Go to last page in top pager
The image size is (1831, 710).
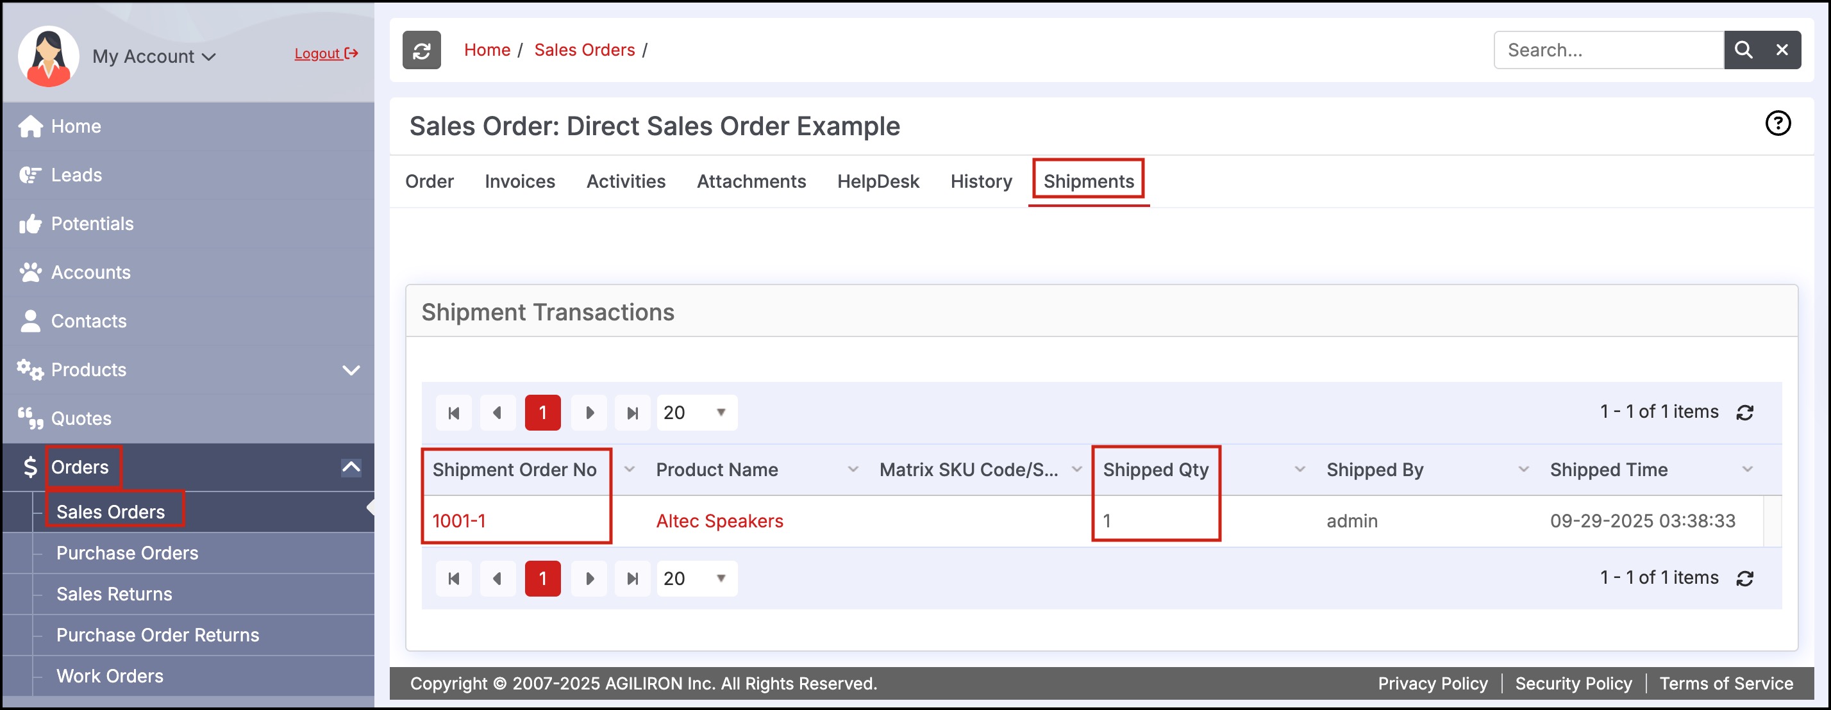632,413
